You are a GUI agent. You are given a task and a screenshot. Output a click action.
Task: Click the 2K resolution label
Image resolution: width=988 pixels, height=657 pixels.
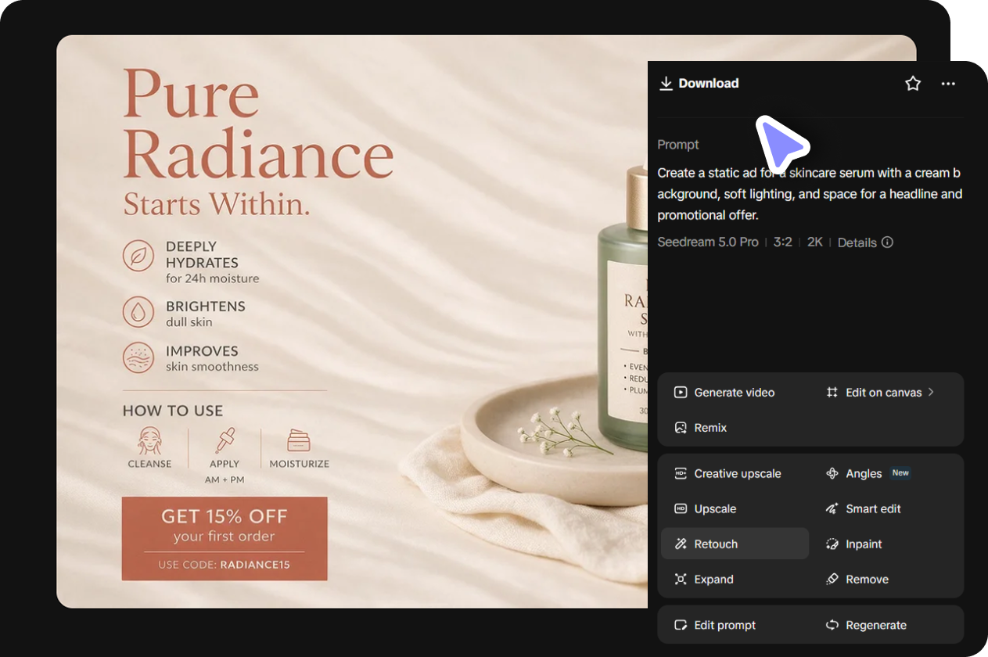click(x=815, y=242)
